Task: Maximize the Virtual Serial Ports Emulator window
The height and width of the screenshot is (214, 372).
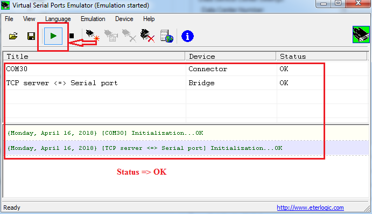Action: point(338,3)
